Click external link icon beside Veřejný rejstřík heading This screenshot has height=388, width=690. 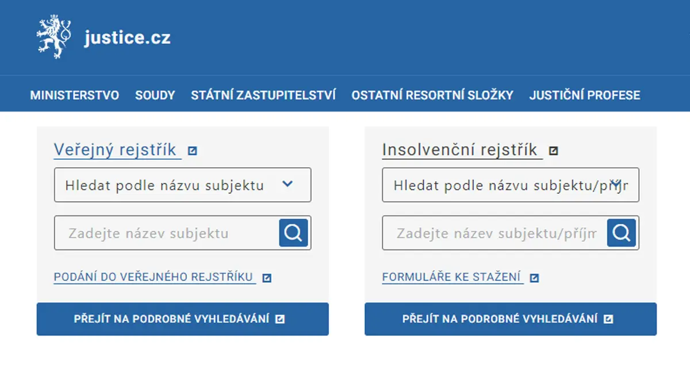[x=193, y=151]
